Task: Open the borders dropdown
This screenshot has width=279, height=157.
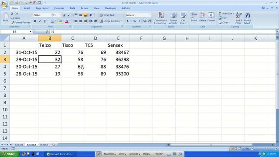Action: [x=55, y=21]
